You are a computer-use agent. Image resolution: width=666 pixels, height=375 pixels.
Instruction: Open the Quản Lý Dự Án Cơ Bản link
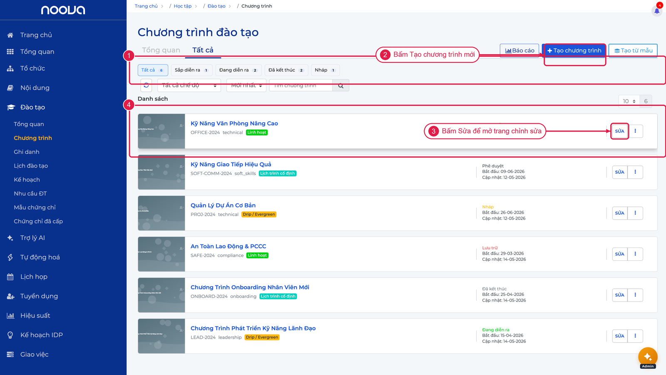click(x=223, y=205)
